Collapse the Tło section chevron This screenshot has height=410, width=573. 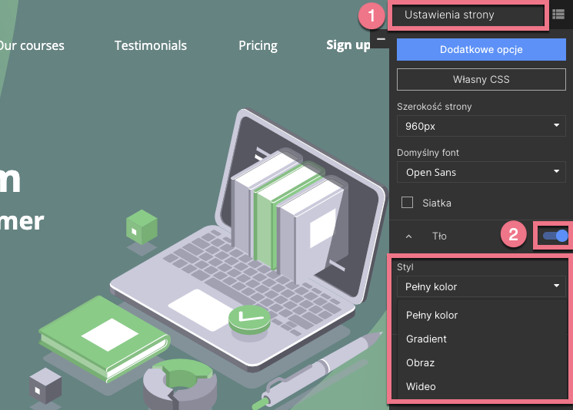pyautogui.click(x=409, y=236)
